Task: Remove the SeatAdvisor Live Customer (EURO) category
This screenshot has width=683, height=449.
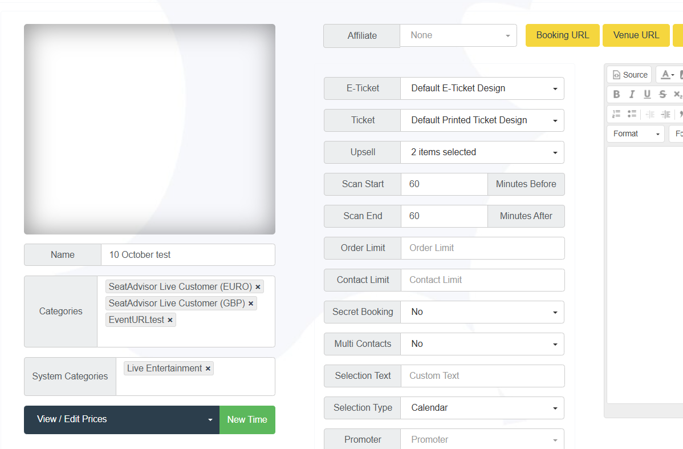Action: [258, 288]
